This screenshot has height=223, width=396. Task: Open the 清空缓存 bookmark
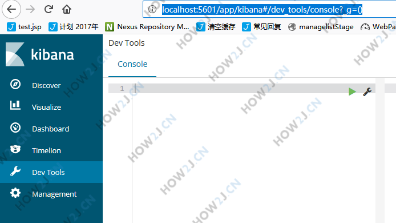tap(216, 26)
